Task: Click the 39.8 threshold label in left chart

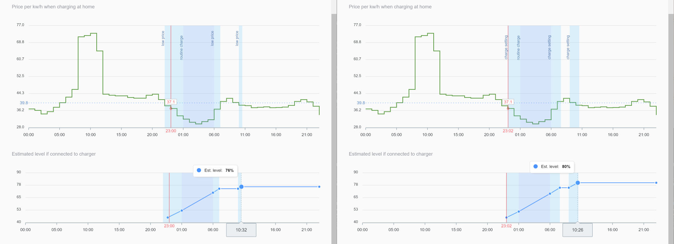Action: pos(24,103)
